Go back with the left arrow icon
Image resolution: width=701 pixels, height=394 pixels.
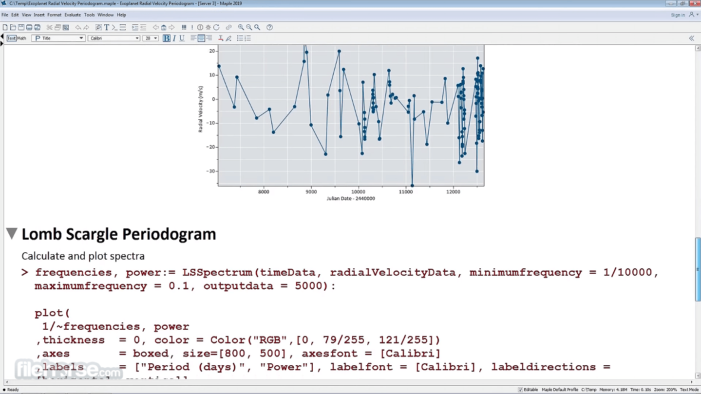click(156, 27)
